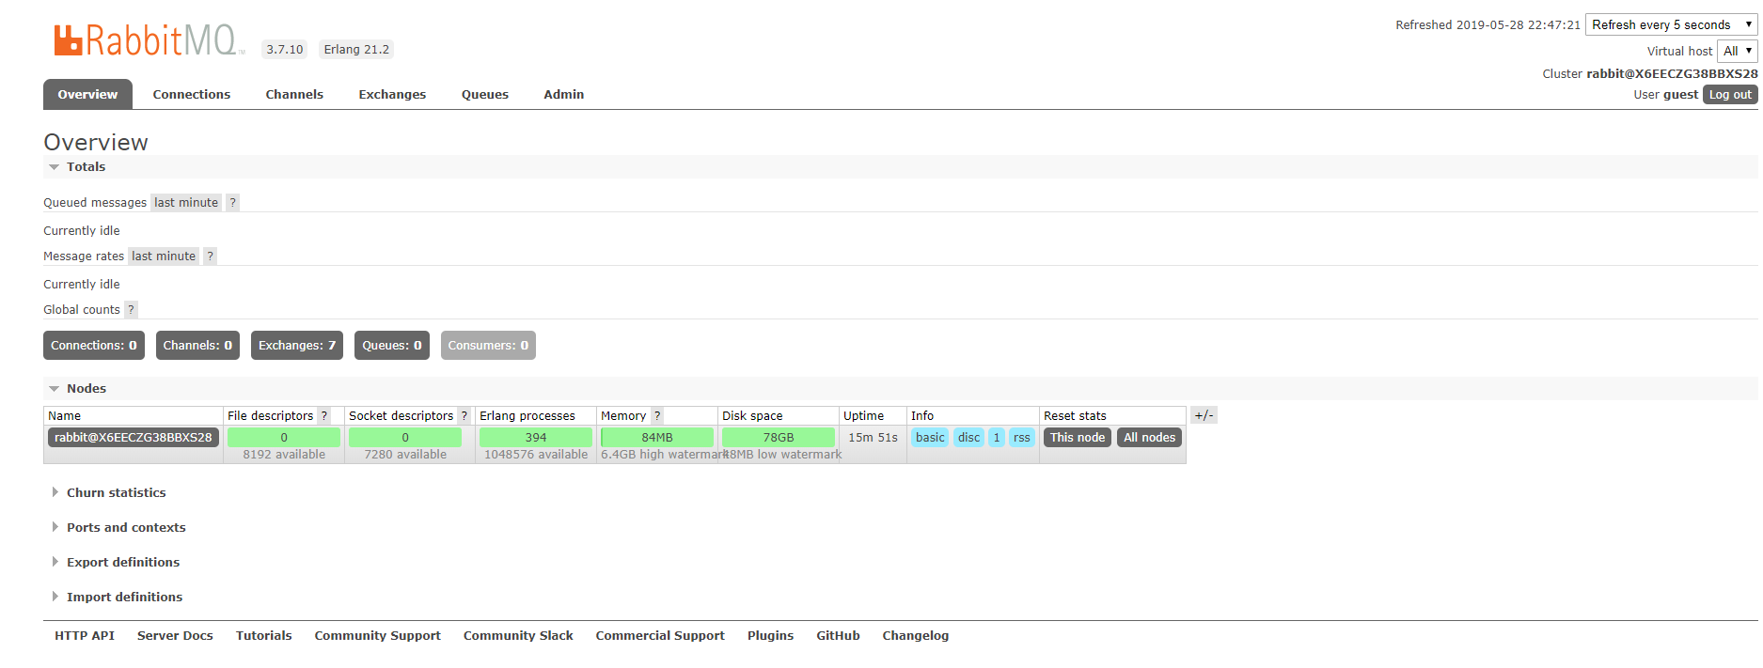Open Server Docs footer link
This screenshot has height=668, width=1763.
click(x=175, y=636)
